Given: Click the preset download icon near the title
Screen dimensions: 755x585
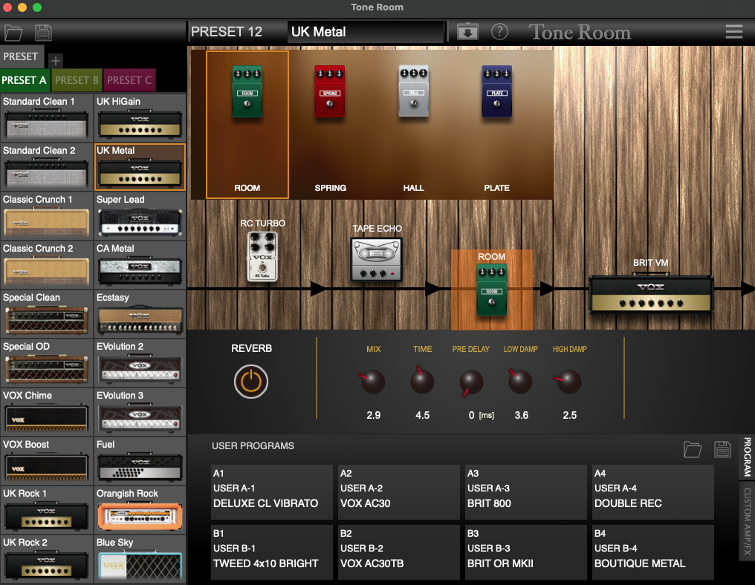Looking at the screenshot, I should [x=467, y=32].
